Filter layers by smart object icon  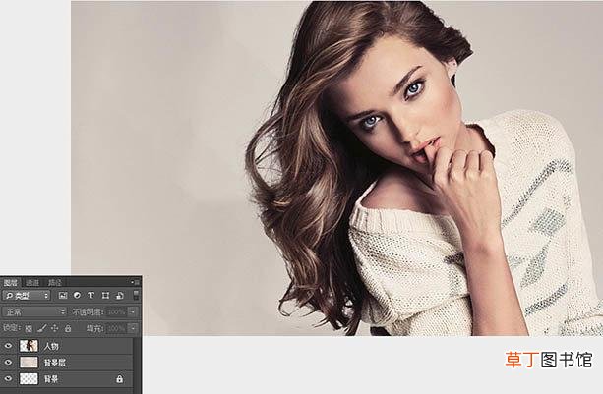(120, 296)
